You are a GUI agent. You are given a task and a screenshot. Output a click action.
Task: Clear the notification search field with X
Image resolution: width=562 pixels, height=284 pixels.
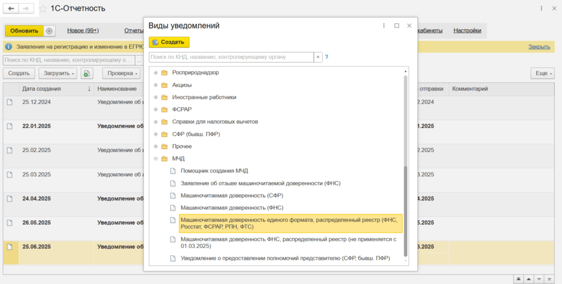318,57
